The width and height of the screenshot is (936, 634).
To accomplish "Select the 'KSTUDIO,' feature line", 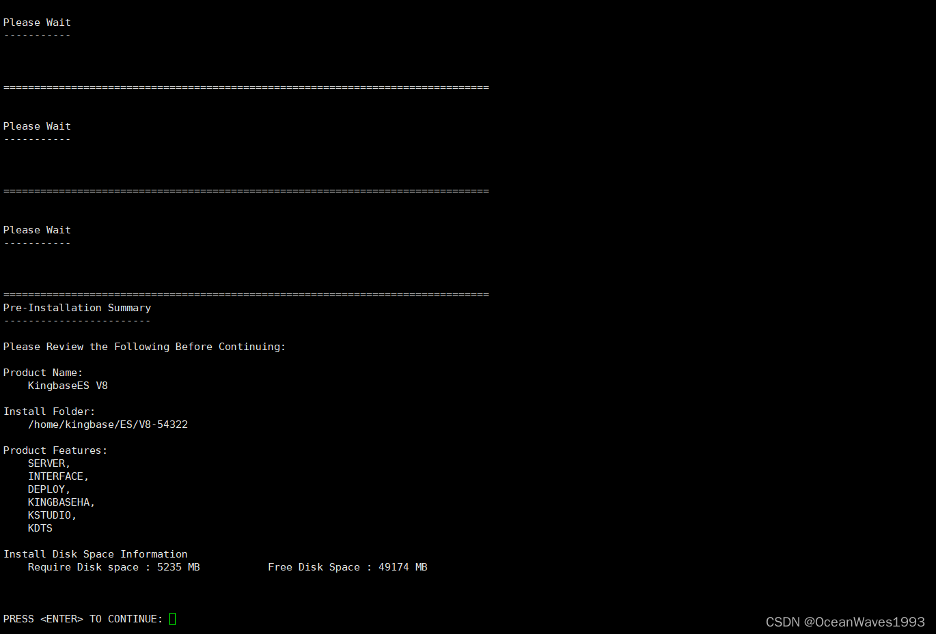I will tap(52, 515).
